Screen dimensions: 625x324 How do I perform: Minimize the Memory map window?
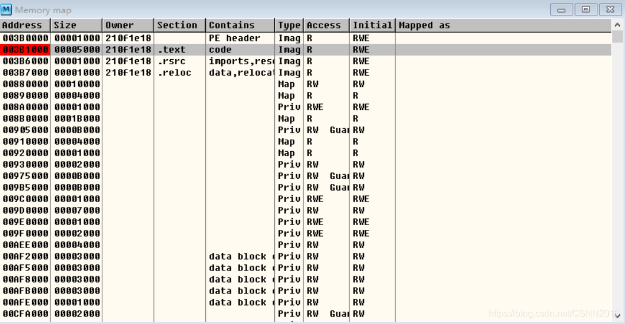[561, 10]
